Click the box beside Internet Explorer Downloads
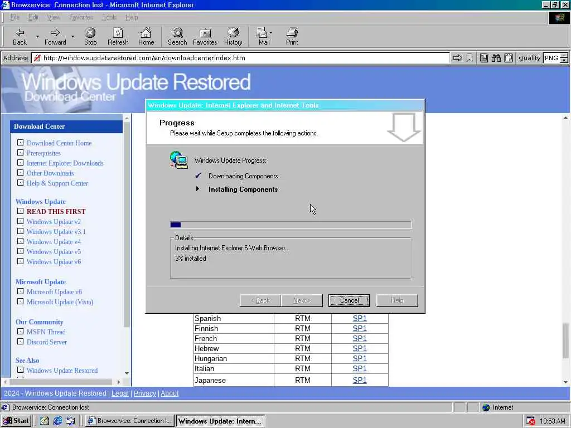Viewport: 571px width, 428px height. (x=21, y=163)
